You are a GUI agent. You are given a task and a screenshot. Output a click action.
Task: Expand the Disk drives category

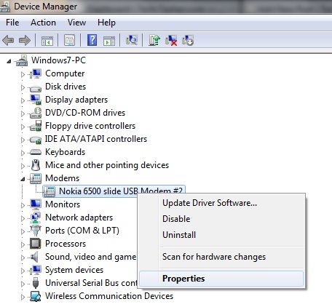pyautogui.click(x=23, y=87)
